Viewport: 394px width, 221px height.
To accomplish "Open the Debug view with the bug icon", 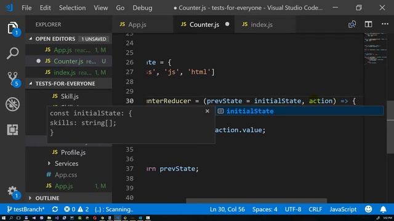I will tap(12, 104).
